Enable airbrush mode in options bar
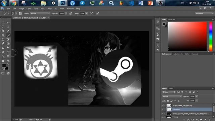Image resolution: width=215 pixels, height=121 pixels. (x=91, y=13)
